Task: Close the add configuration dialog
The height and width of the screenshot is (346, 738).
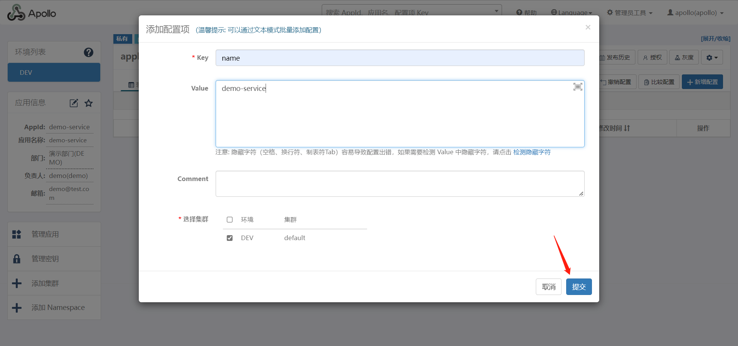Action: point(588,27)
